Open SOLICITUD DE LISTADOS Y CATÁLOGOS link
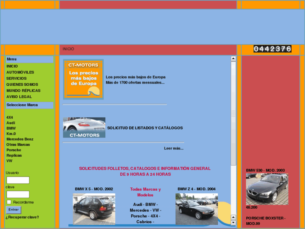The height and width of the screenshot is (229, 305). [x=145, y=128]
